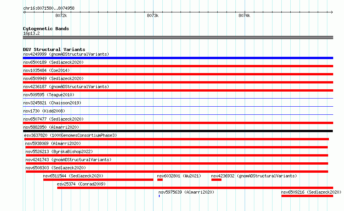
Task: Click the red esv25374 variant bar
Action: pyautogui.click(x=195, y=188)
